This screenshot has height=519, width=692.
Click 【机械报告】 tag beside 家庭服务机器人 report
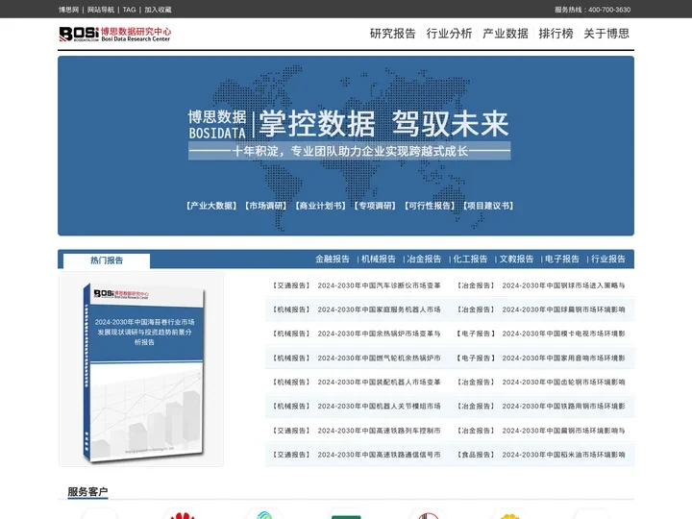[291, 309]
